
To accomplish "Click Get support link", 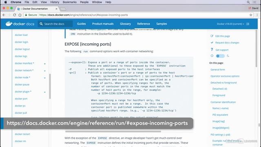I will [x=222, y=50].
